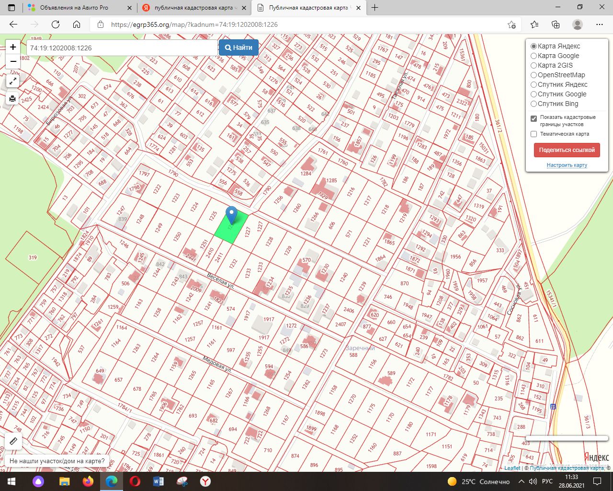Zoom in the map with plus button
The width and height of the screenshot is (613, 491).
click(x=13, y=47)
